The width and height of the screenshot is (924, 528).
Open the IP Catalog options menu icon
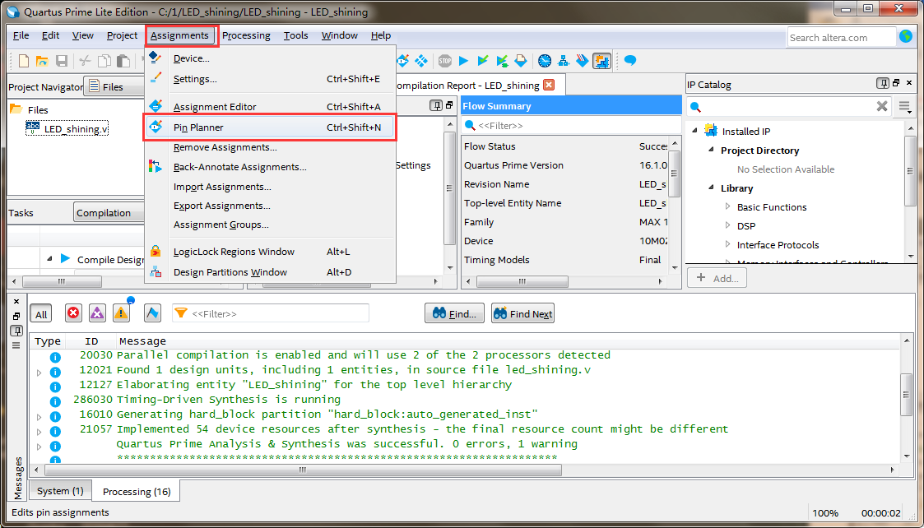tap(905, 106)
